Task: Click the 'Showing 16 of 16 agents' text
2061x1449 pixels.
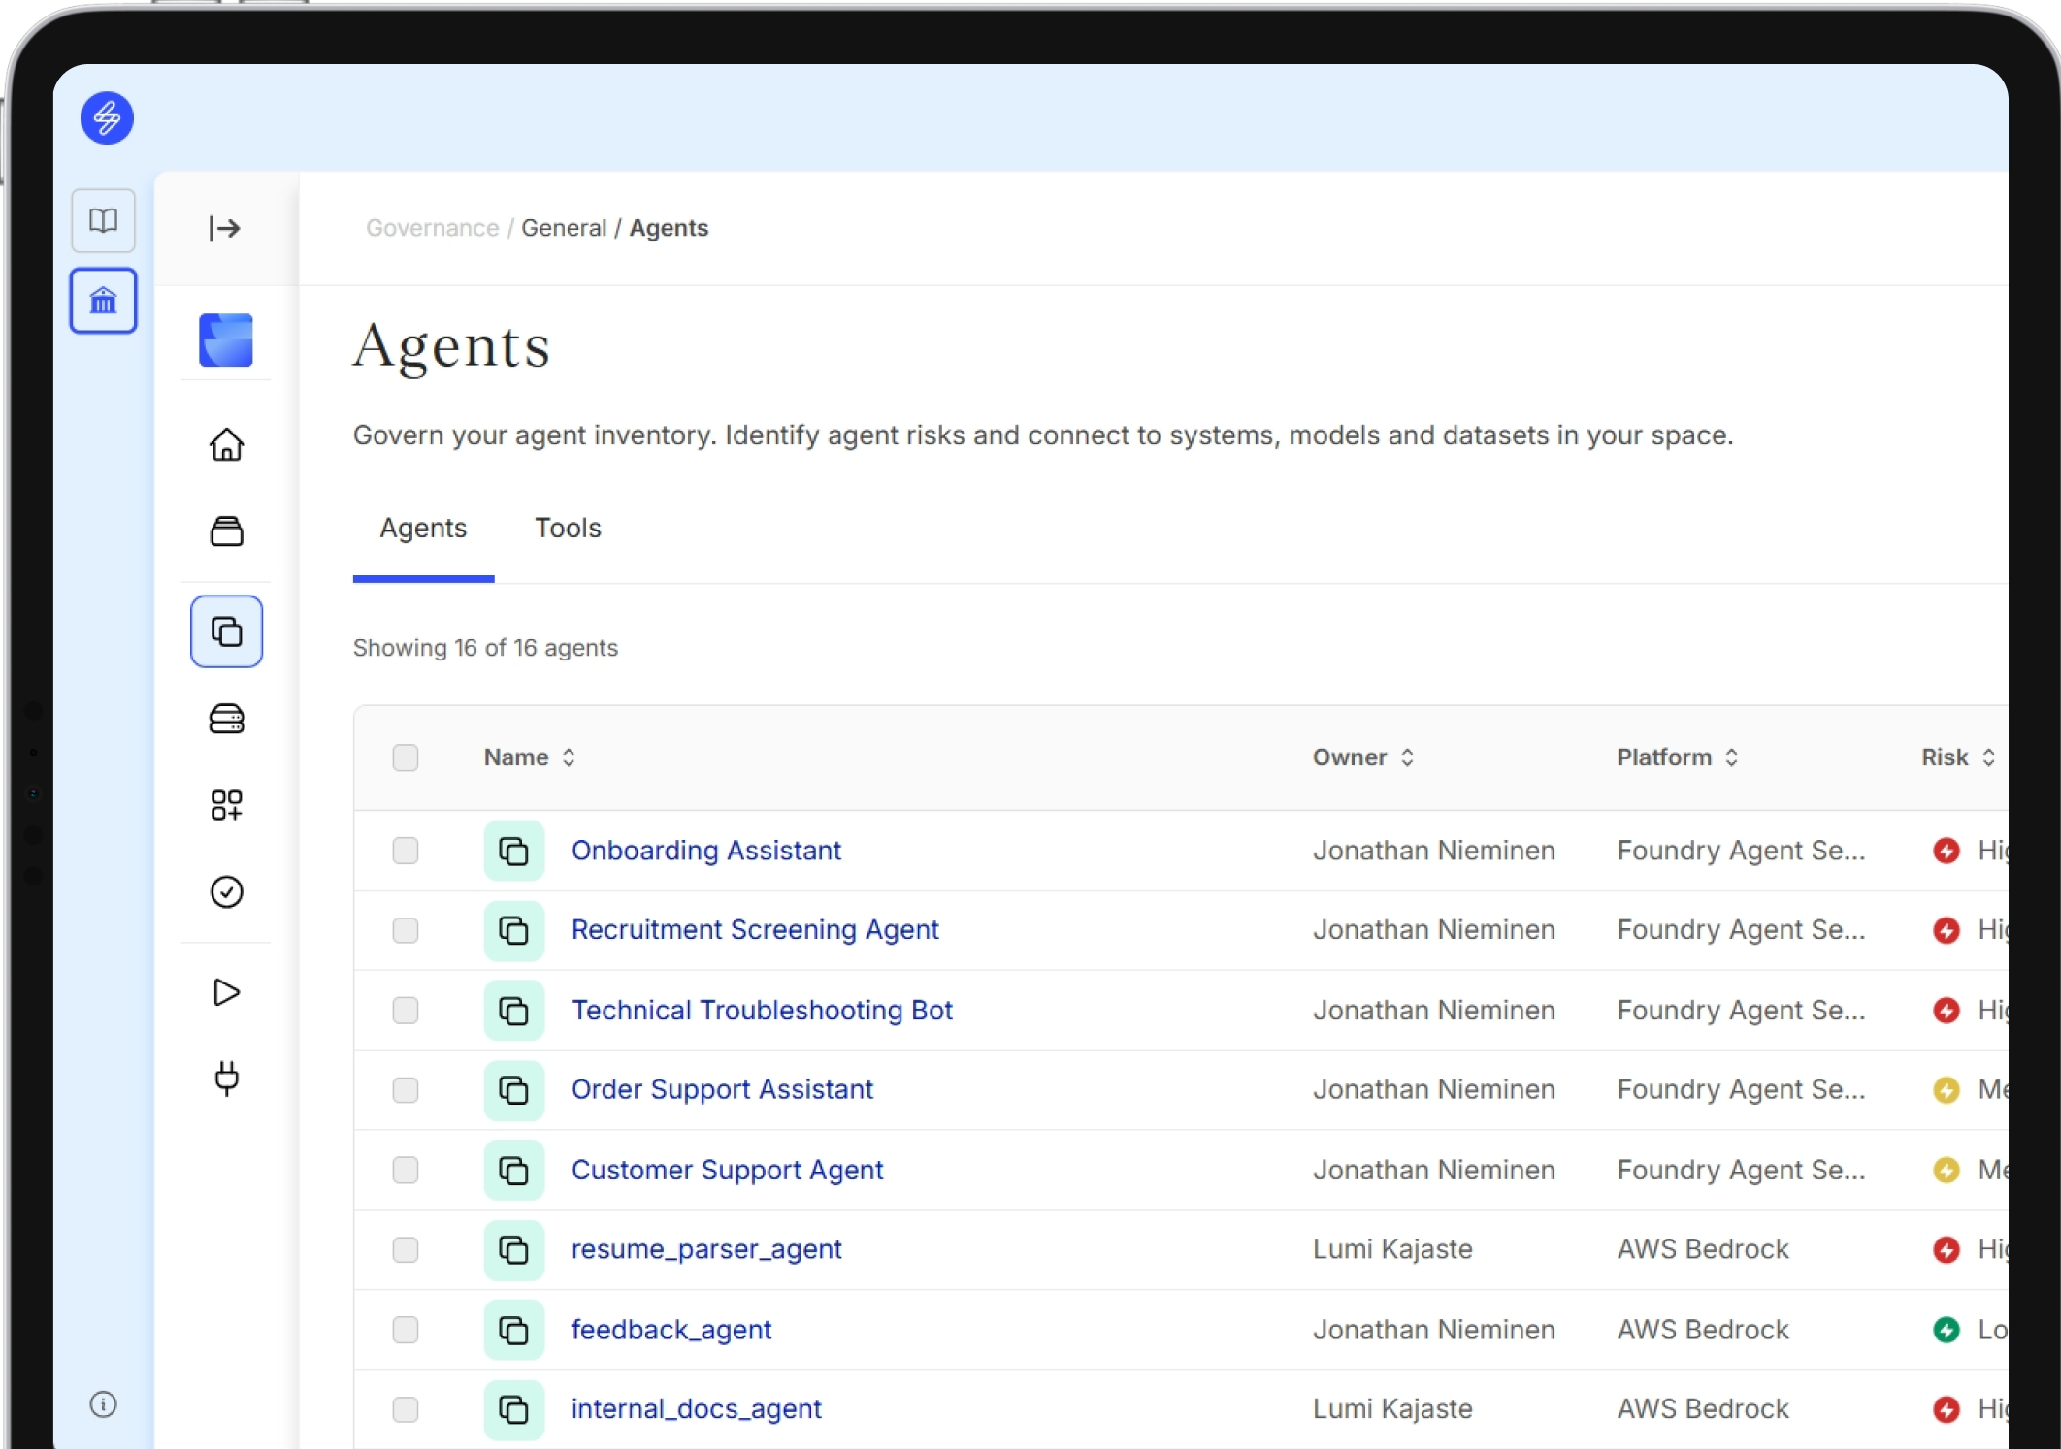Action: (485, 648)
